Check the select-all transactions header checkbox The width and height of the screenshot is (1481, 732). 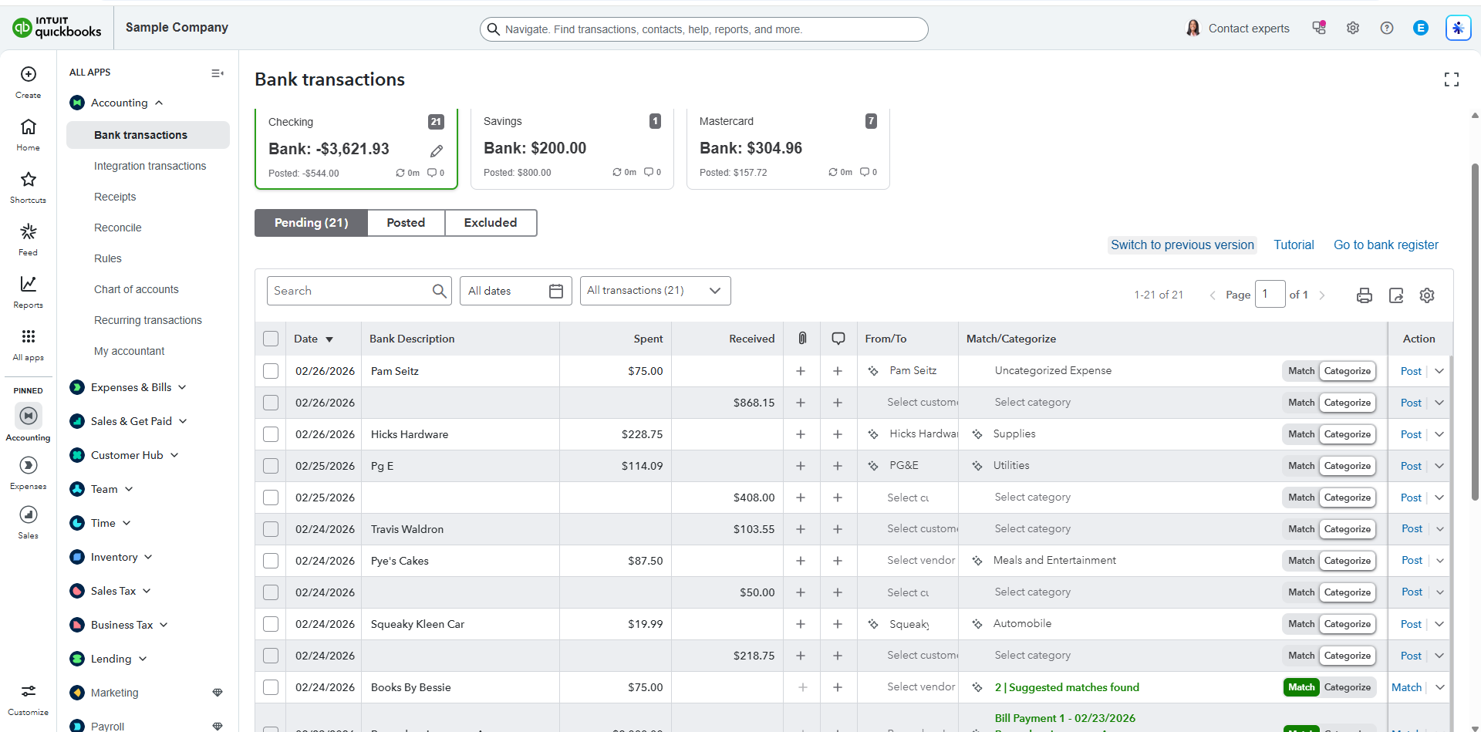271,339
